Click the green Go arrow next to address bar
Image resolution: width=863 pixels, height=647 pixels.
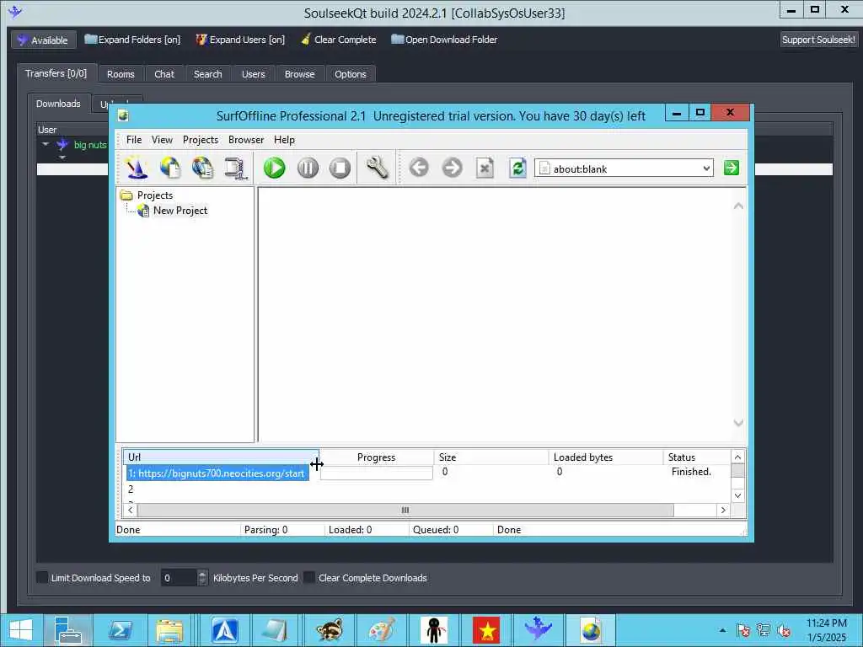[732, 168]
